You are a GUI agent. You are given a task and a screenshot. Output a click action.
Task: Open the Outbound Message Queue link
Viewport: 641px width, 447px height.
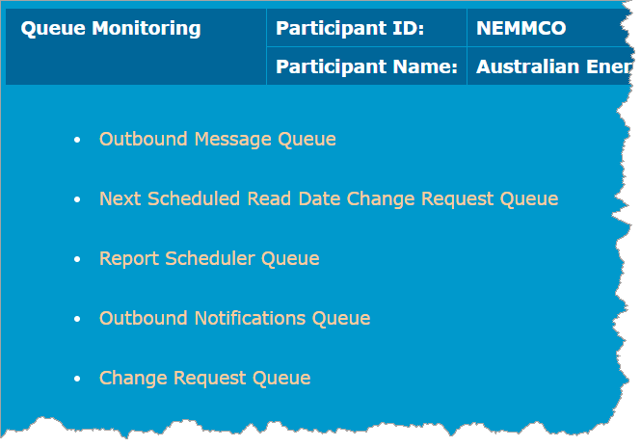[x=217, y=140]
